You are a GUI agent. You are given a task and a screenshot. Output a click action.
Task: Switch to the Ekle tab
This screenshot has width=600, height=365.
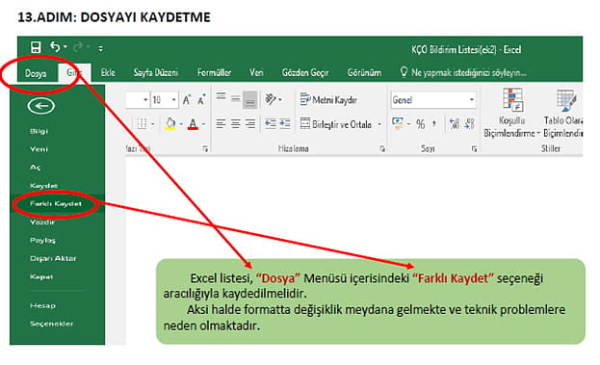108,72
